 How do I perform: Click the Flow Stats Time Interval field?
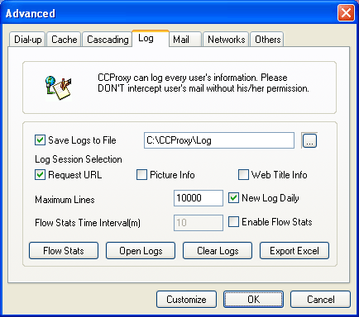click(x=199, y=222)
